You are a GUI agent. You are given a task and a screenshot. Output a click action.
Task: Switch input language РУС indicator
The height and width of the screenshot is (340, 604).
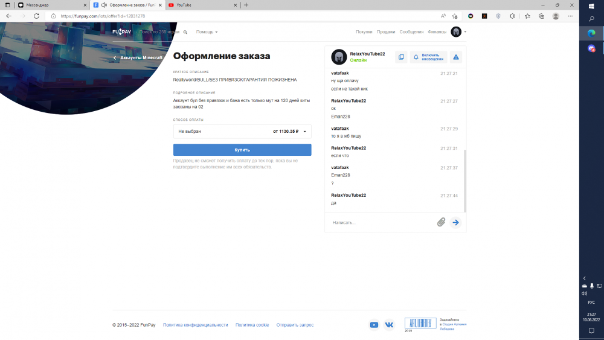tap(591, 303)
